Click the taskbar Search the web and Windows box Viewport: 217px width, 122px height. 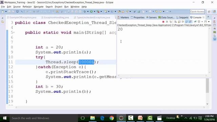pyautogui.click(x=44, y=118)
